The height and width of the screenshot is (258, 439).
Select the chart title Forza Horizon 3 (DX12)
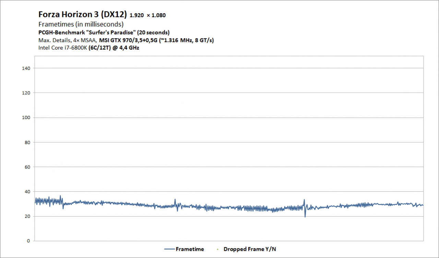coord(83,14)
